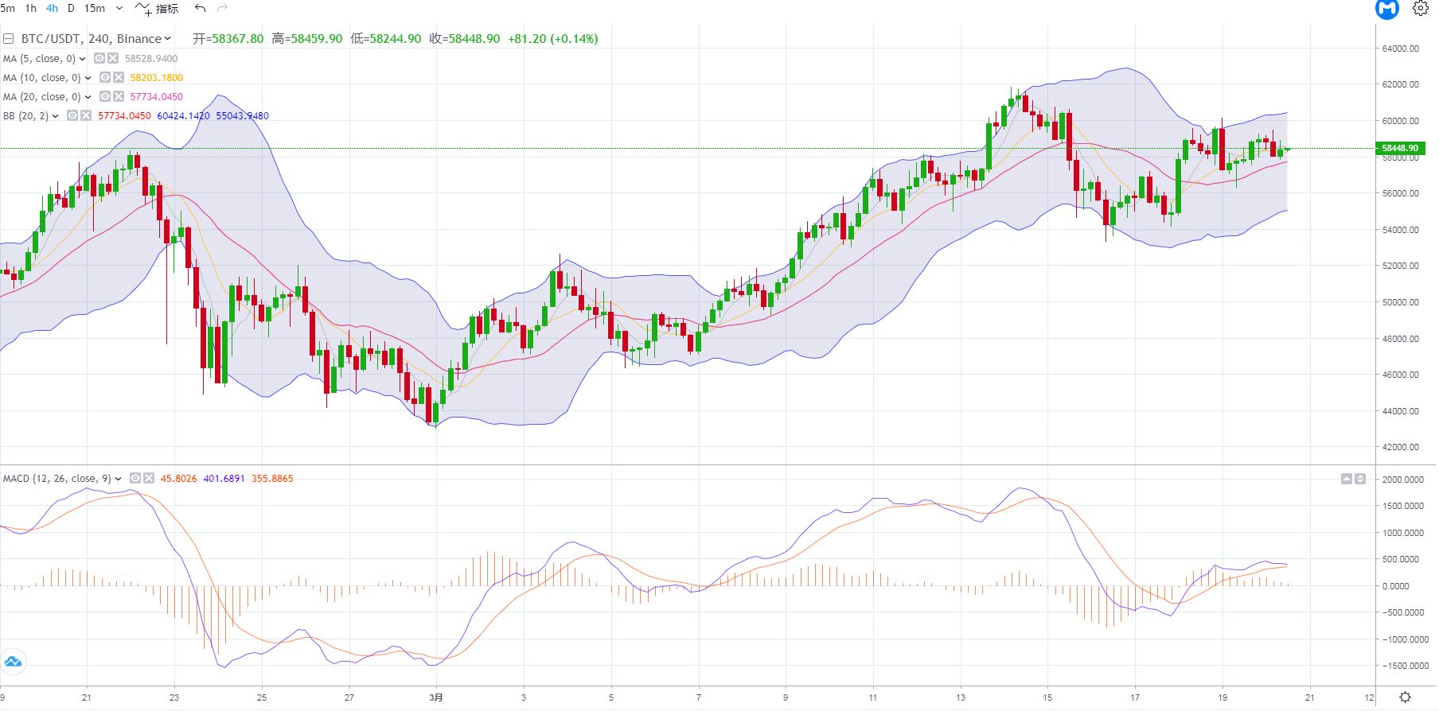Click the indicator wave-plus icon
This screenshot has width=1439, height=711.
tap(143, 9)
